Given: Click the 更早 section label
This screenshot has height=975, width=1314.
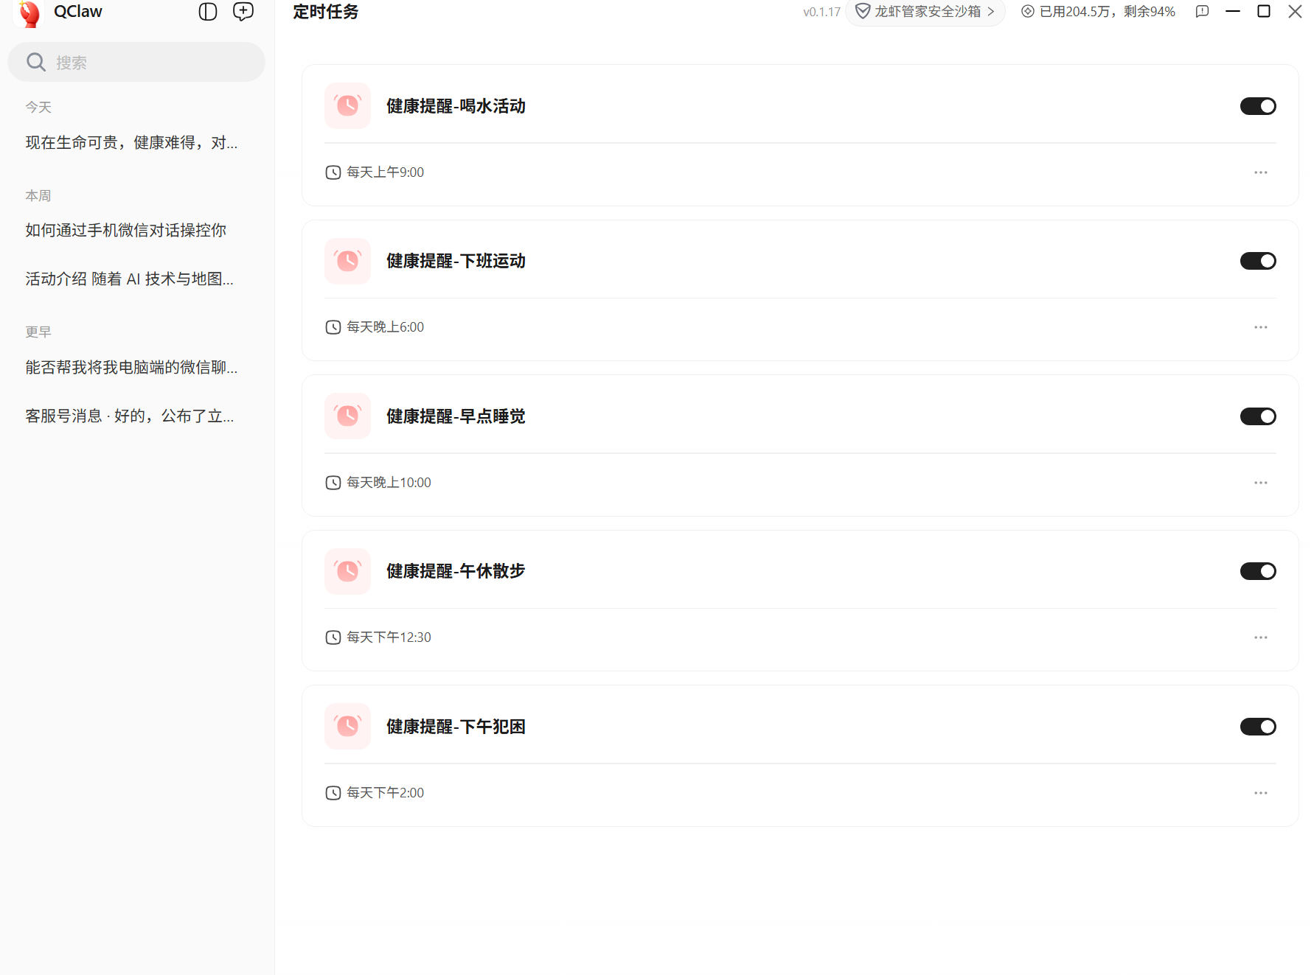Looking at the screenshot, I should pyautogui.click(x=38, y=332).
